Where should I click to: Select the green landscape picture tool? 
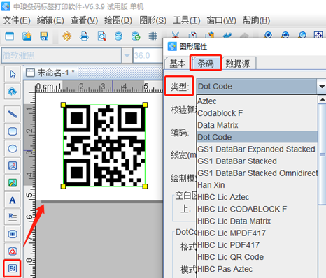(13, 183)
